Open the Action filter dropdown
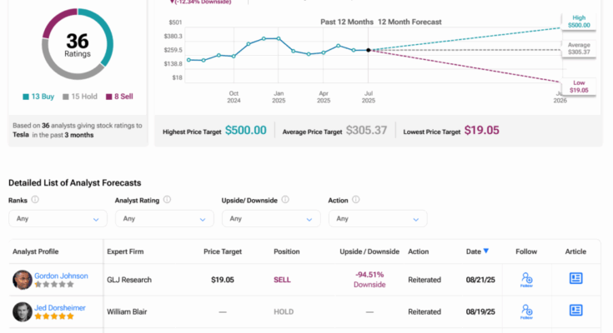This screenshot has width=613, height=333. 378,219
